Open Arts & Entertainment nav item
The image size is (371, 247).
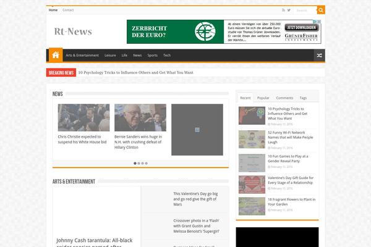pyautogui.click(x=82, y=56)
